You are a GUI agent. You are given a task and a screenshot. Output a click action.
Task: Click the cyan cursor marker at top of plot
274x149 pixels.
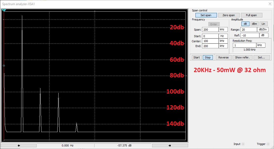4,10
